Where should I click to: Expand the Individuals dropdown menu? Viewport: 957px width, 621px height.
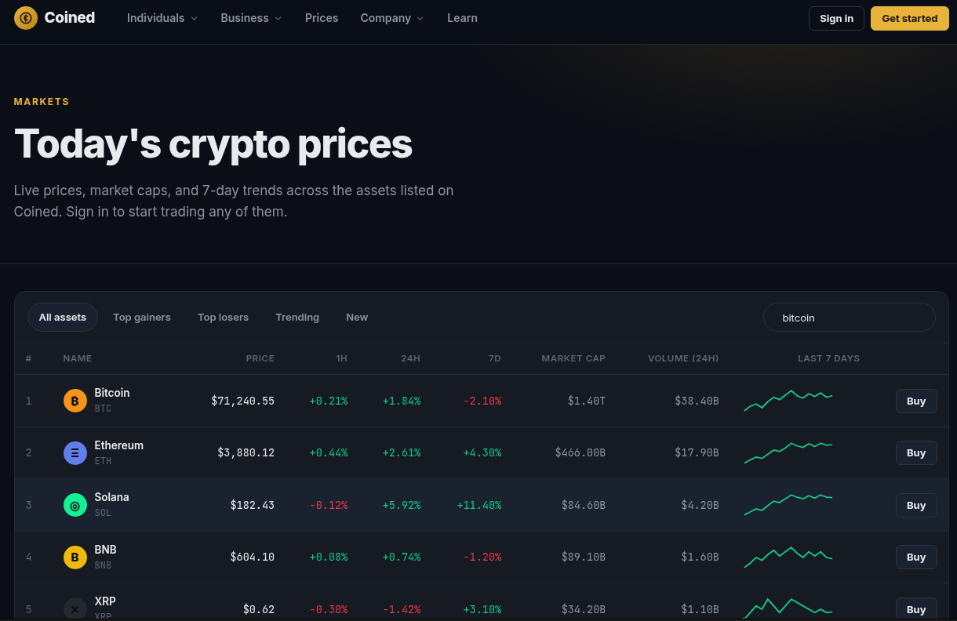point(162,18)
